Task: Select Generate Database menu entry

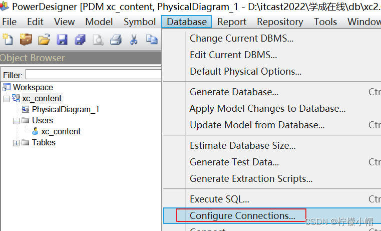Action: click(x=272, y=92)
